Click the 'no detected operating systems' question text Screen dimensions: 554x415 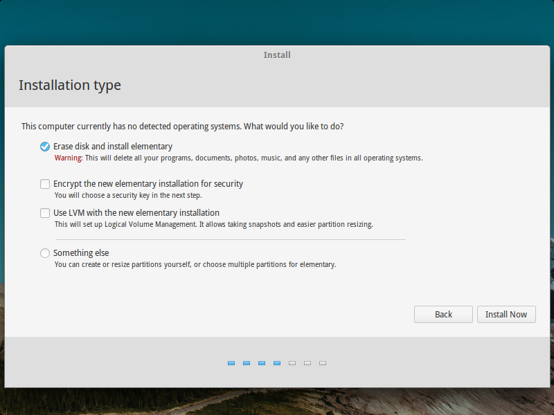click(182, 127)
